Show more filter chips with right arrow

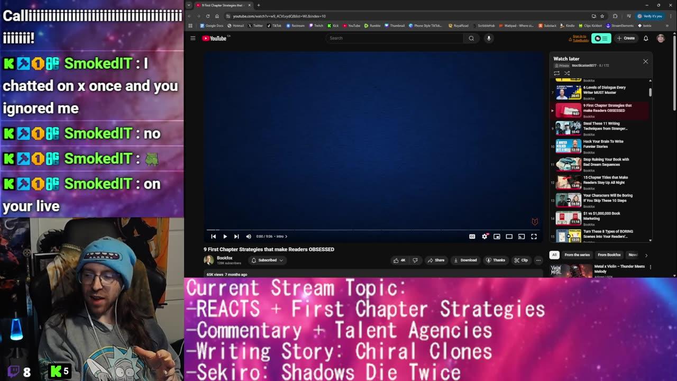(646, 255)
